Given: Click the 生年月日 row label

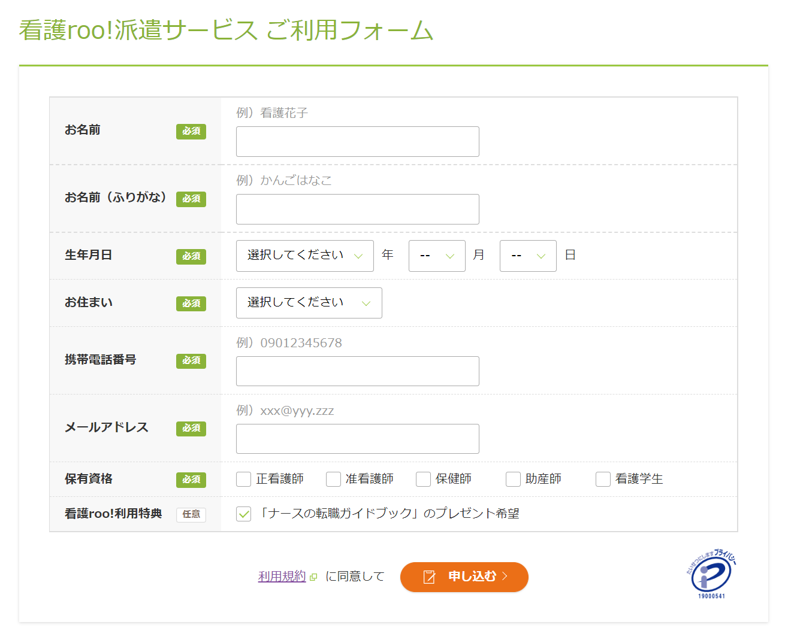Looking at the screenshot, I should point(89,255).
